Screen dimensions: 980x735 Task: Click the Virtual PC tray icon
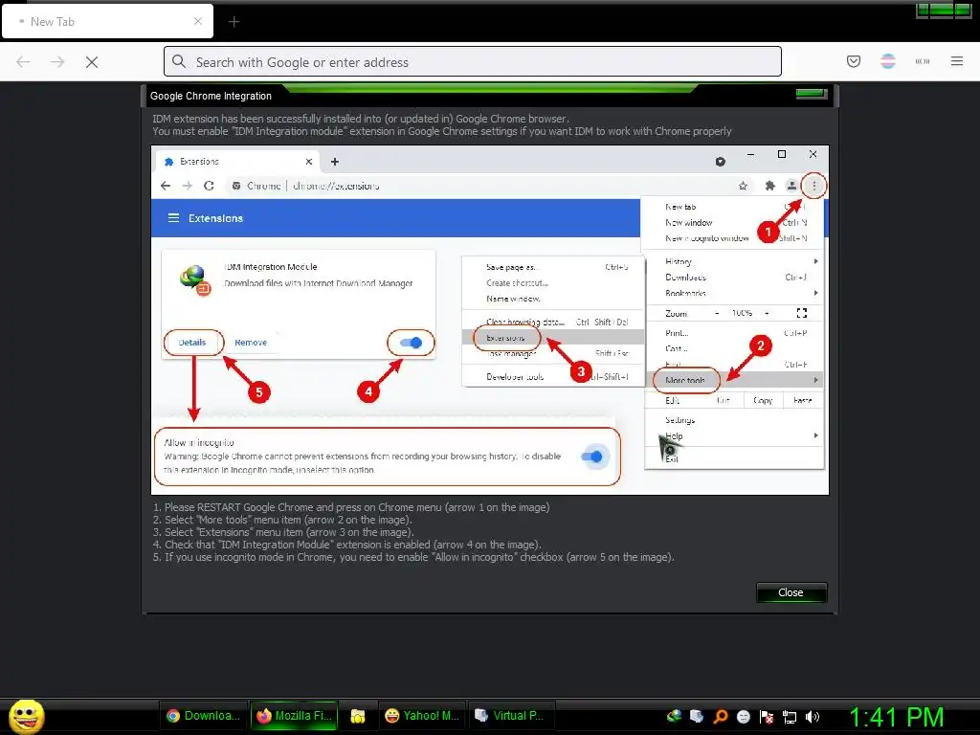point(697,716)
